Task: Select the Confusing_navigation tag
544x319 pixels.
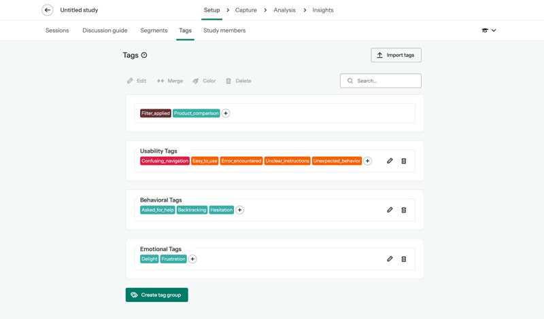Action: [165, 161]
